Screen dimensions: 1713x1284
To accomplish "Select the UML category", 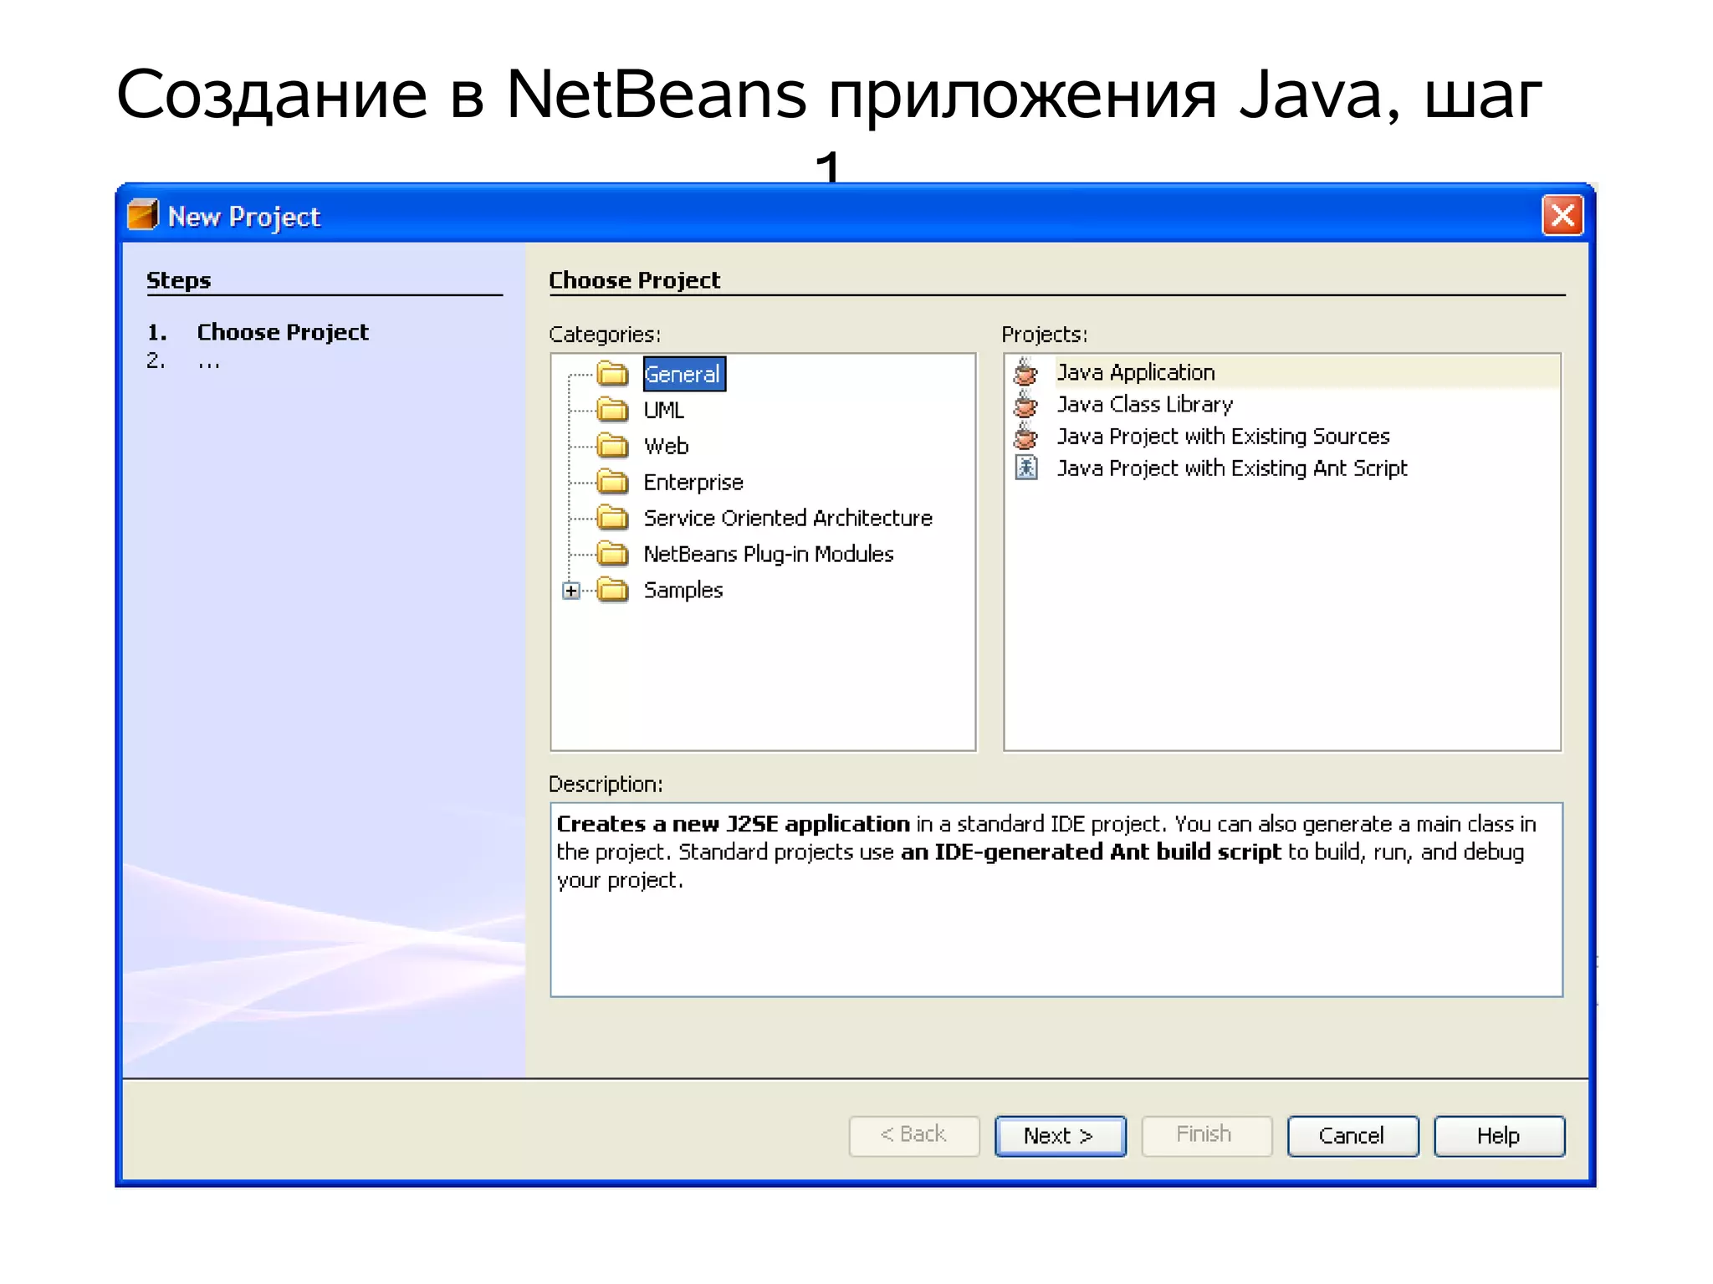I will tap(664, 410).
